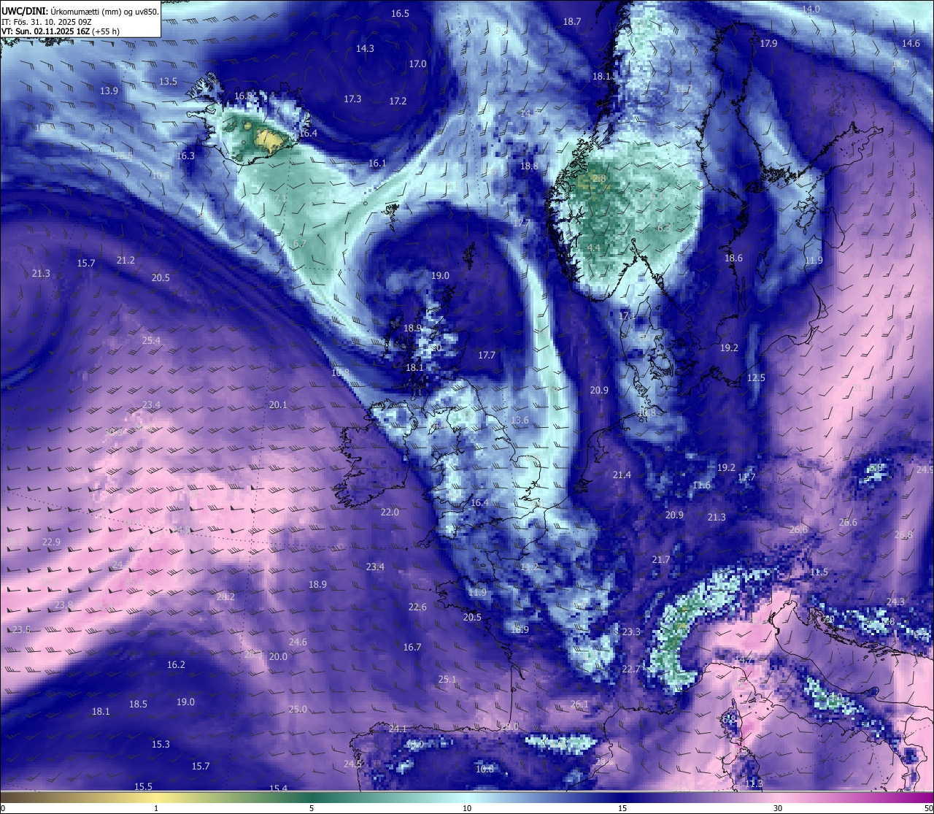The image size is (934, 814).
Task: Click the map value "22.0"
Action: point(390,512)
